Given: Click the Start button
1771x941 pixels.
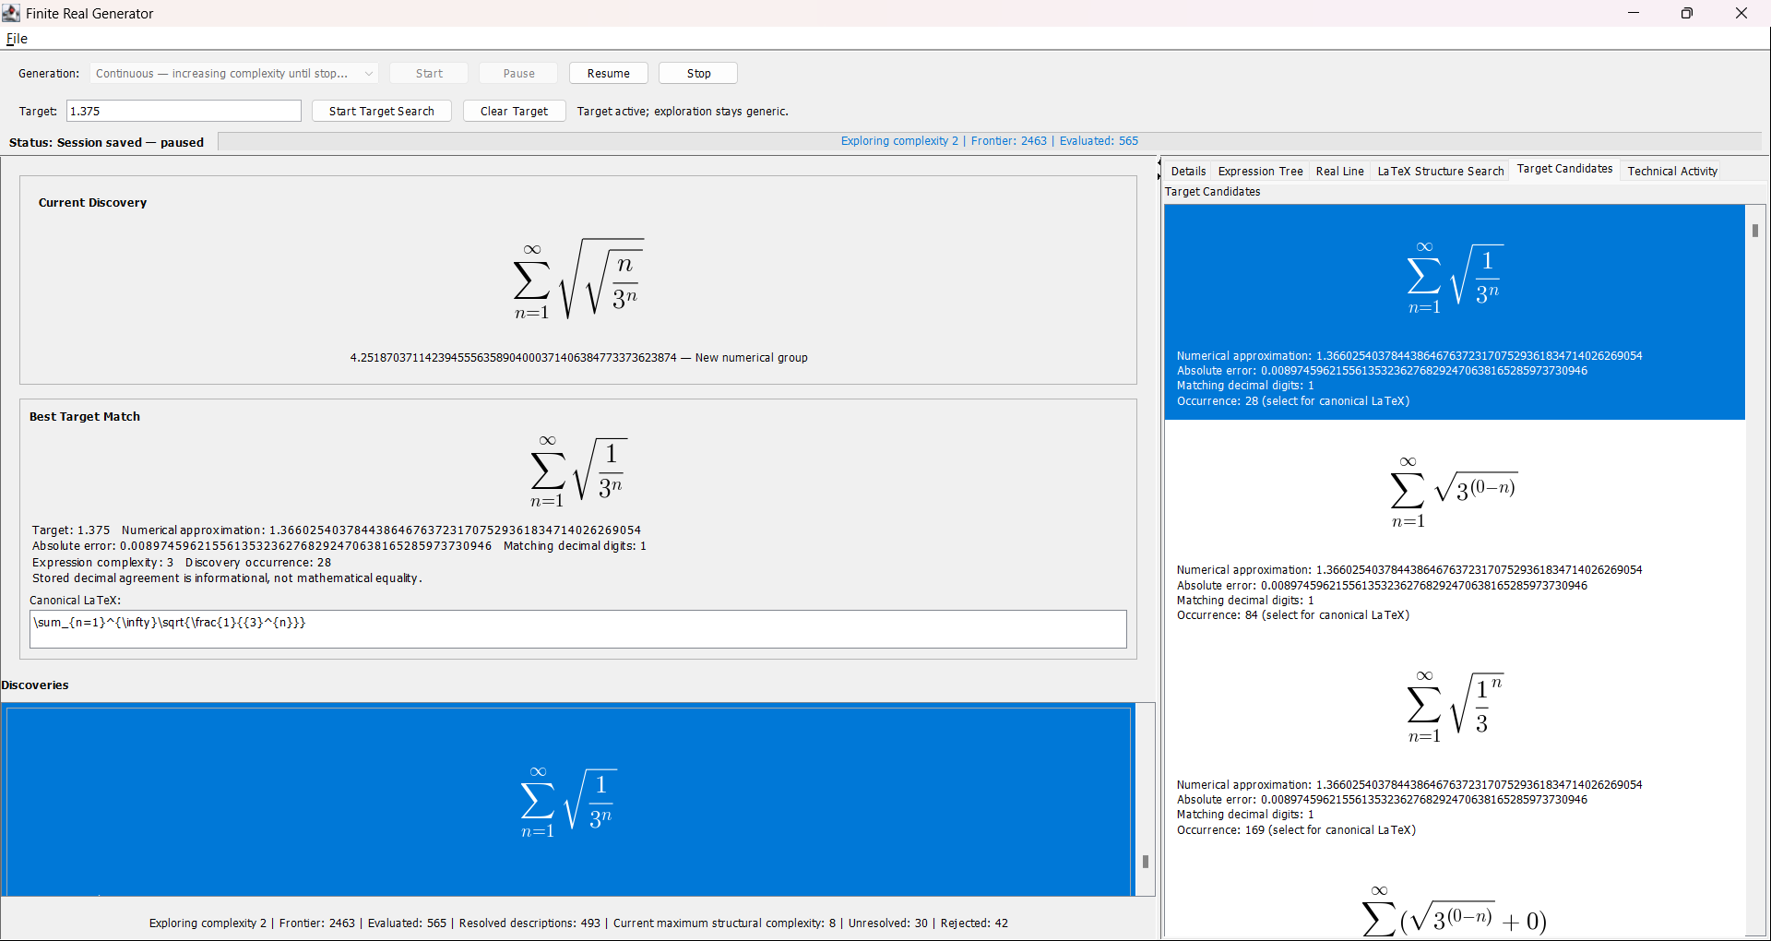Looking at the screenshot, I should (429, 74).
